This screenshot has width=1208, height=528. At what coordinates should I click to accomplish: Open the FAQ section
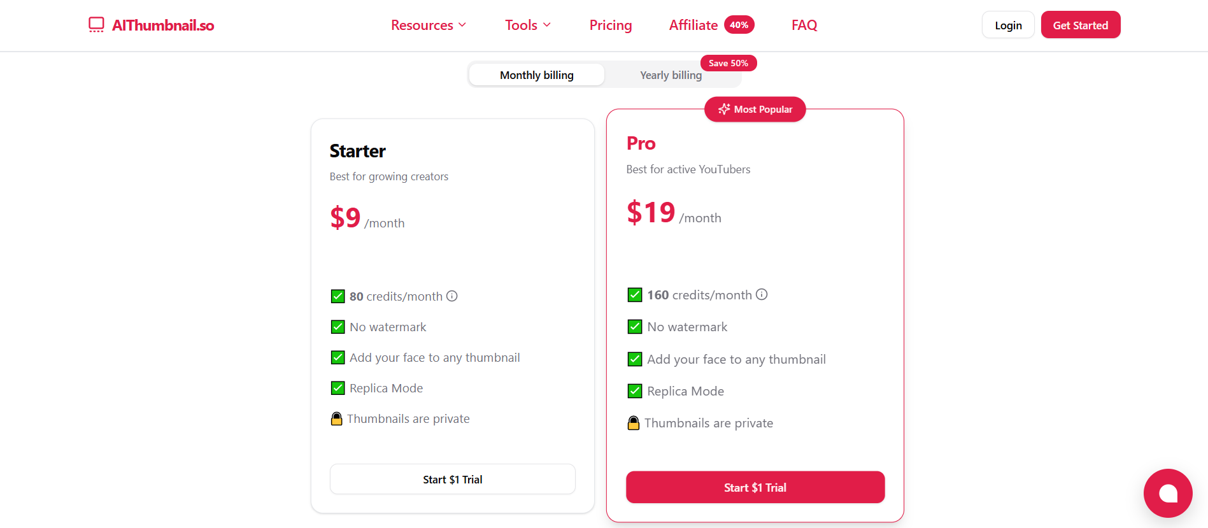click(804, 25)
